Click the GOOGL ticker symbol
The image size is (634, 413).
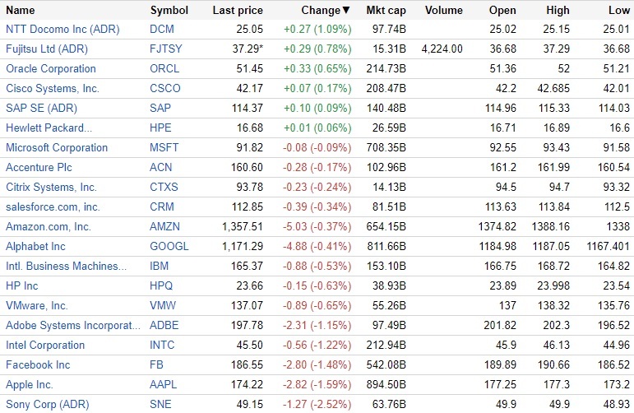click(169, 247)
